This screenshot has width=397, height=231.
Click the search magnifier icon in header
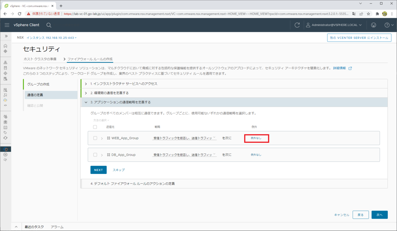(49, 25)
